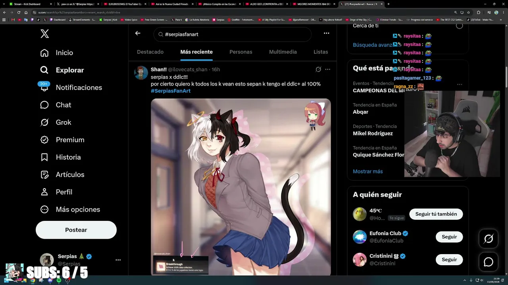Open the more menu on Shan's post
Screen dimensions: 508x285
(328, 69)
